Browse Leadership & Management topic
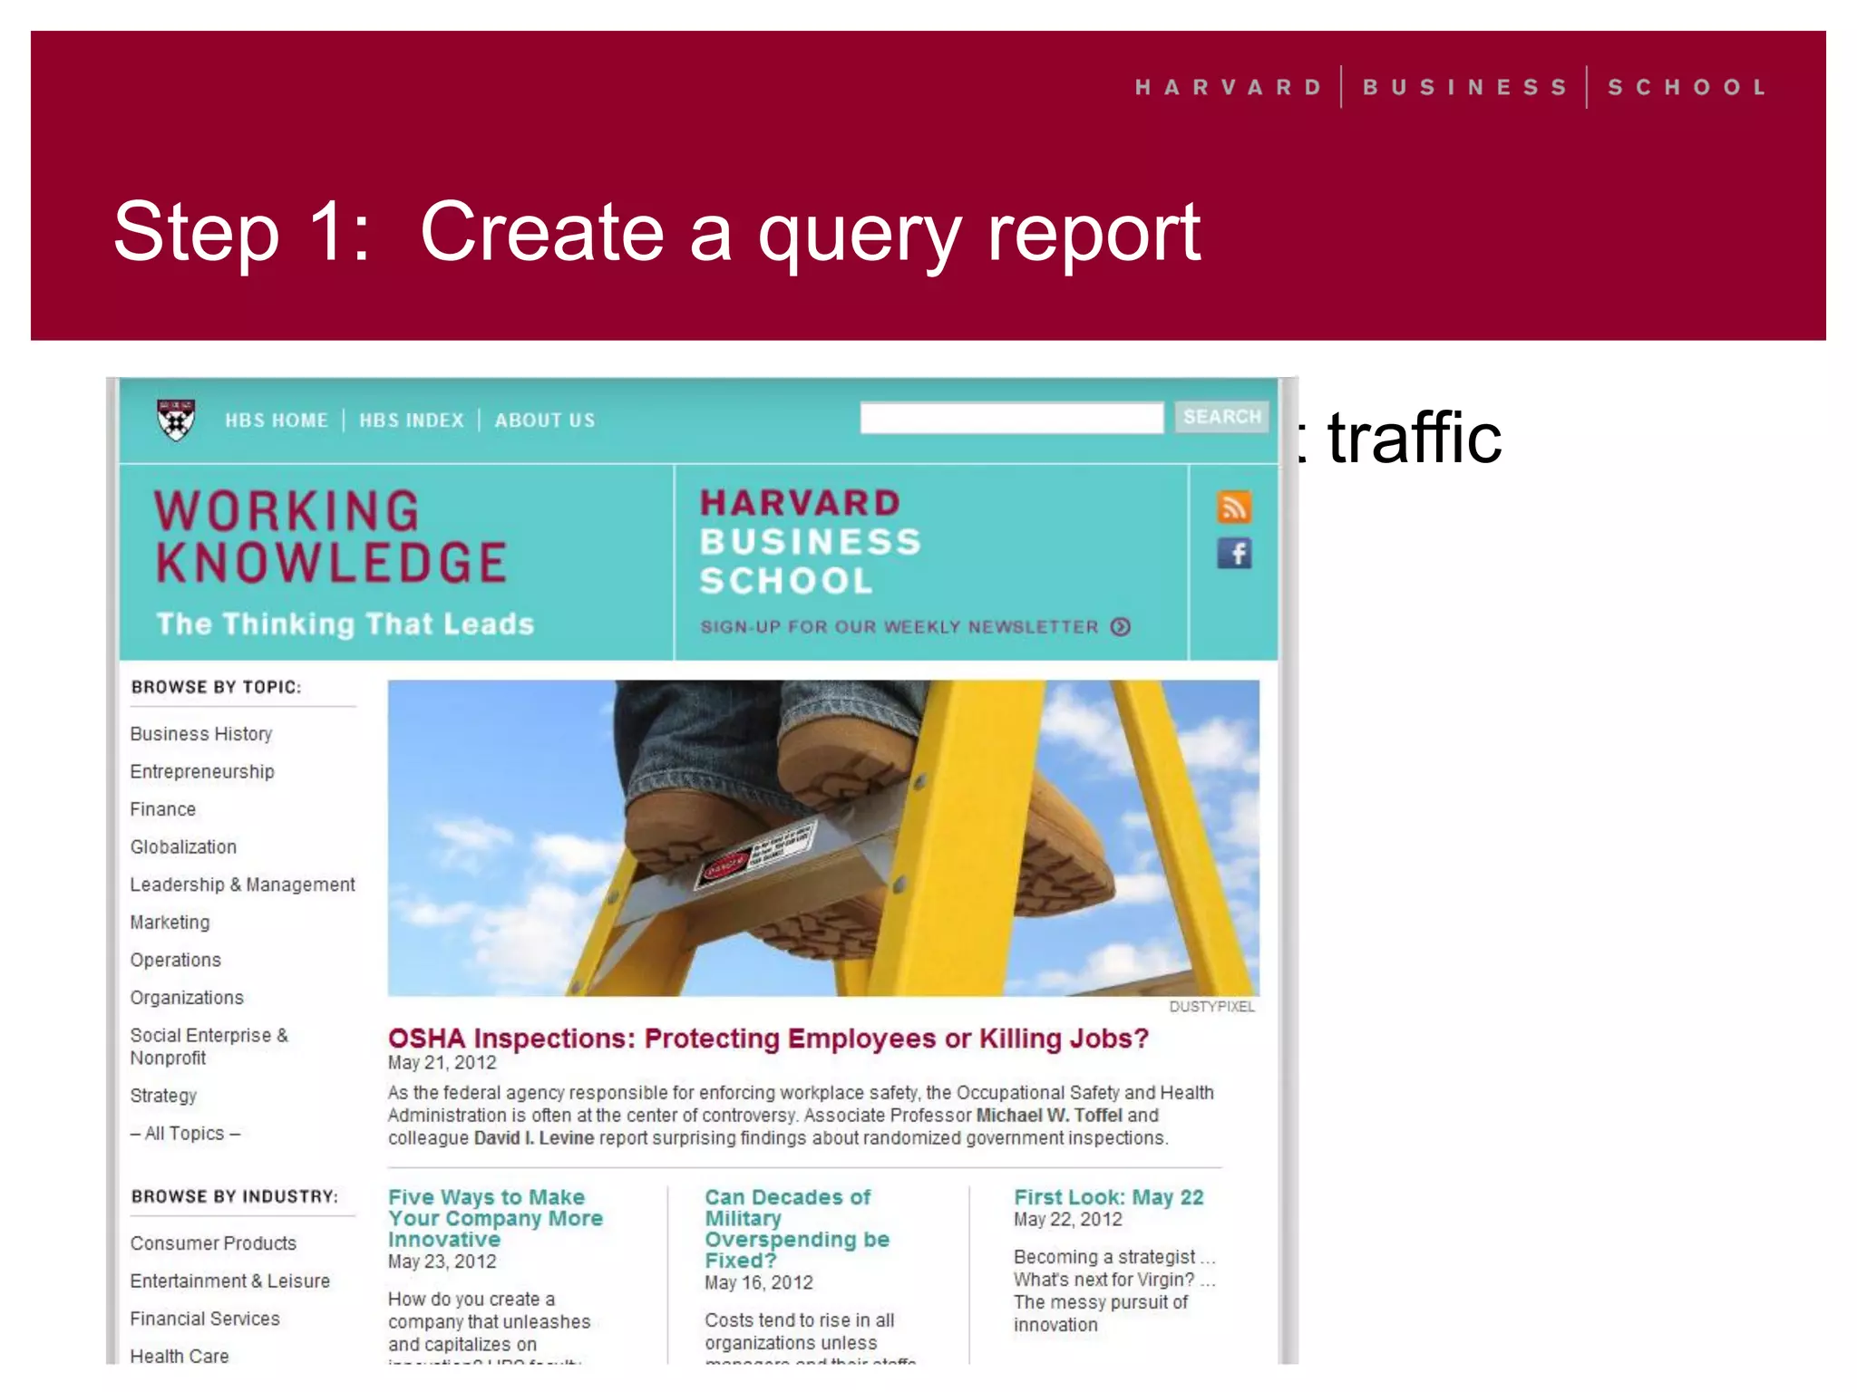 point(243,884)
